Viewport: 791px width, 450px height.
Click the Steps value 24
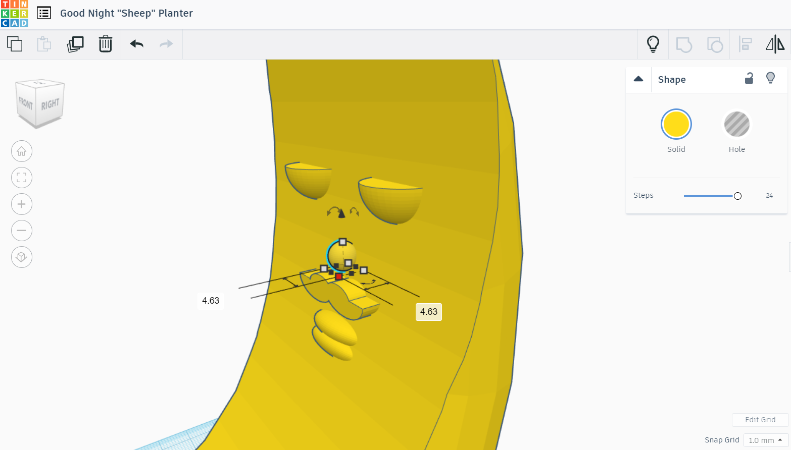pos(769,196)
